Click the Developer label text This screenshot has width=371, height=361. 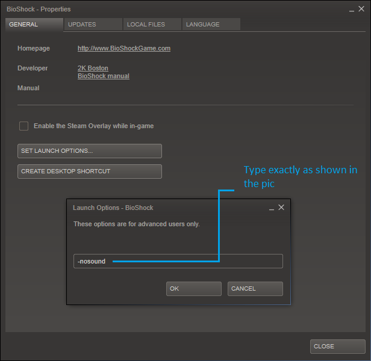click(33, 68)
